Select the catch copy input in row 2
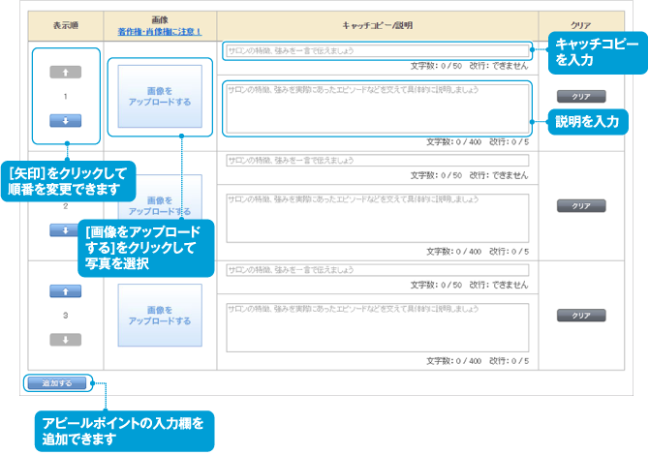 [x=376, y=161]
